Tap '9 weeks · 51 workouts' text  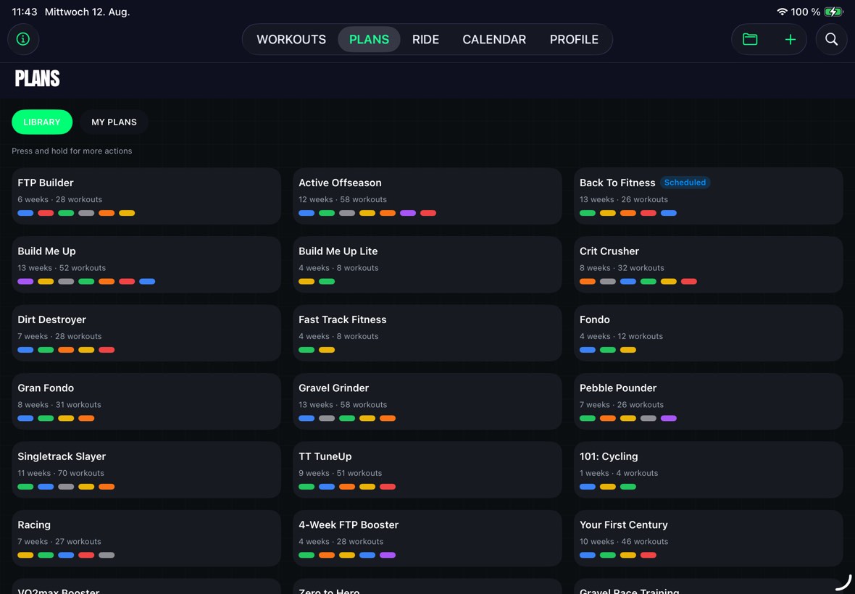341,473
